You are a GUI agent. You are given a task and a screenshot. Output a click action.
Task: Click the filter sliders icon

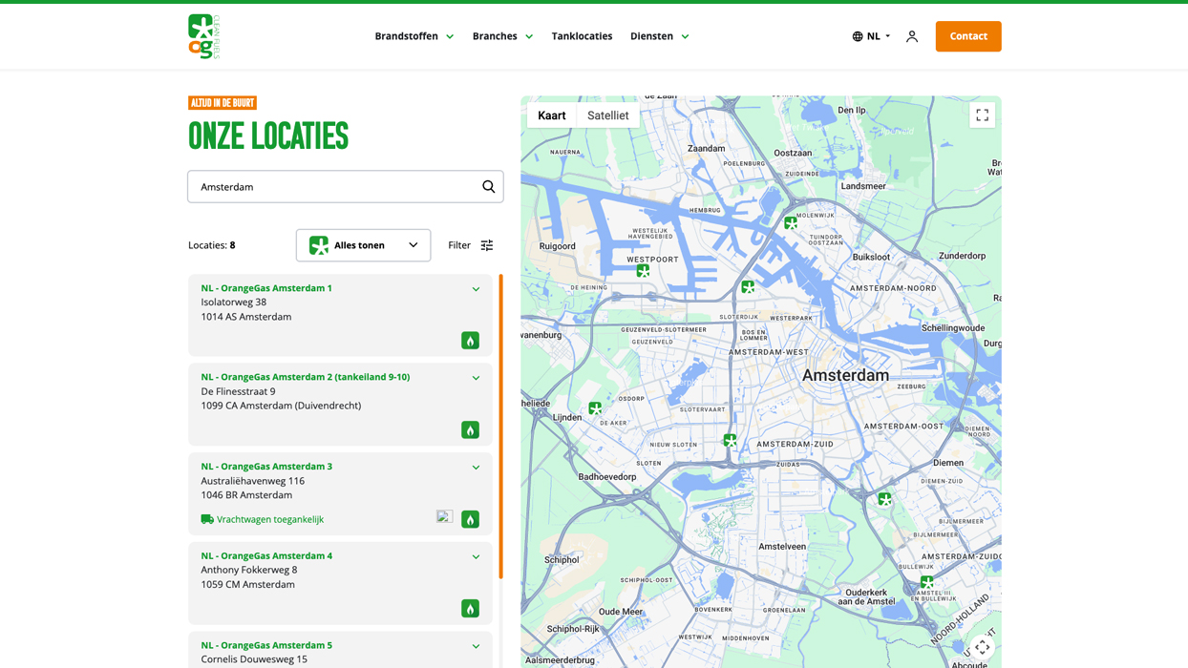487,245
